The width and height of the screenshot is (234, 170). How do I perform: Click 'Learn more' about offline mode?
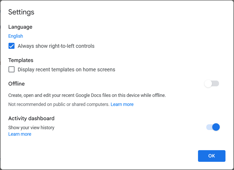(x=122, y=104)
